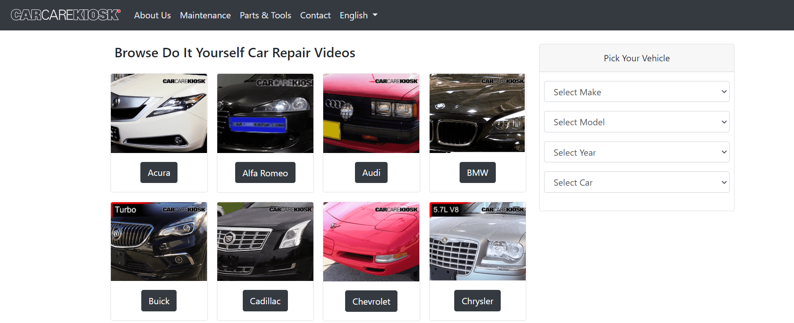Open the black Cadillac car photo
Viewport: 794px width, 323px height.
pyautogui.click(x=265, y=242)
